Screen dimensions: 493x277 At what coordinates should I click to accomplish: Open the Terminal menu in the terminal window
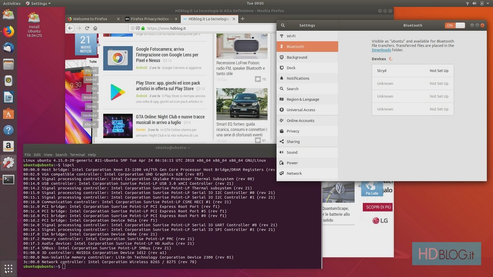77,154
